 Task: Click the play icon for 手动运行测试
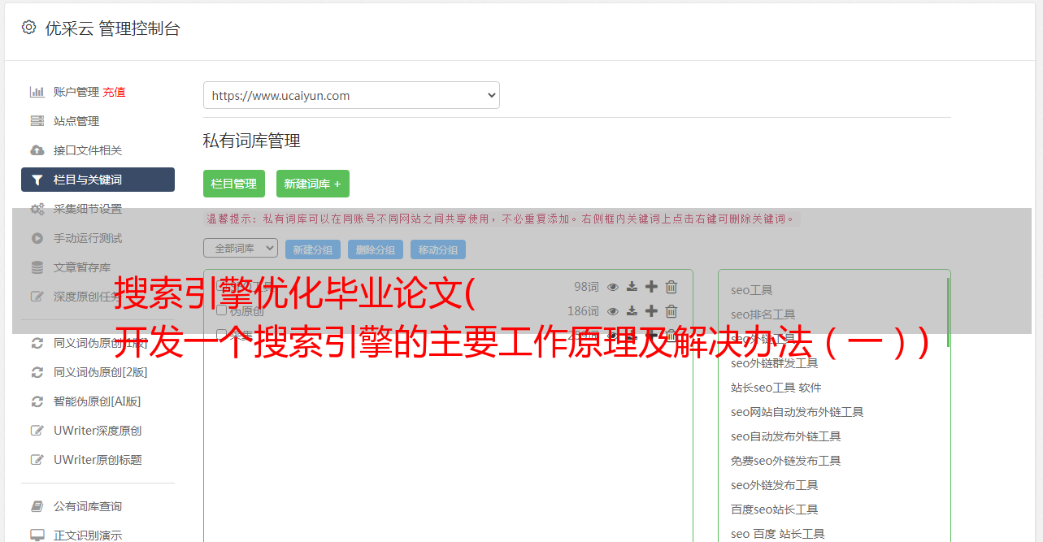[x=37, y=238]
